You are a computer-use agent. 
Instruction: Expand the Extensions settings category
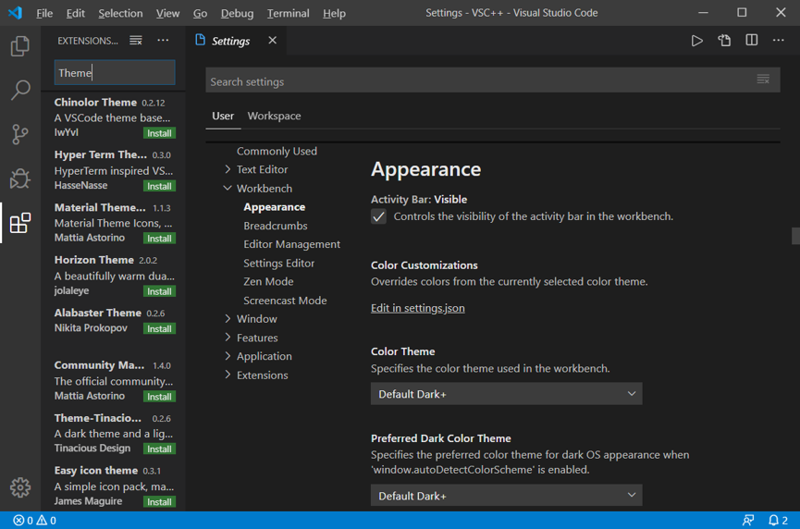228,375
